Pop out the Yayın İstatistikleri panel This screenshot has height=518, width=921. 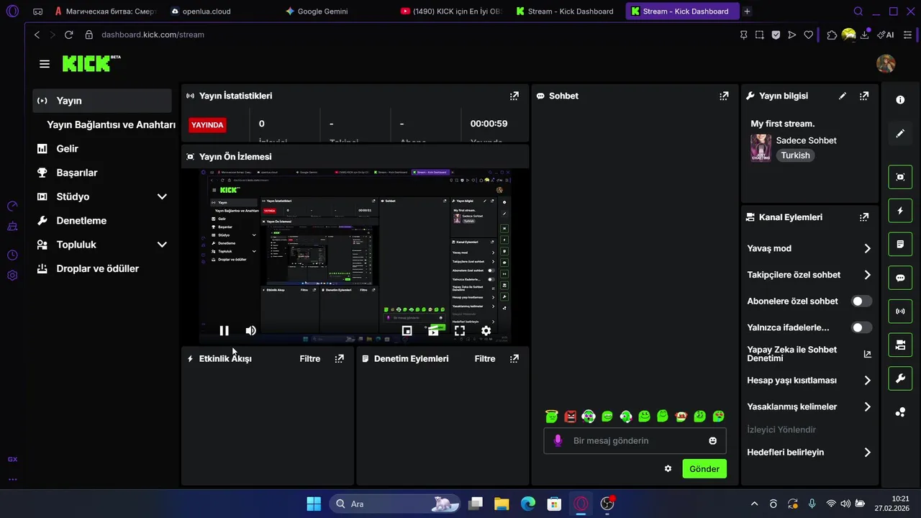[514, 96]
